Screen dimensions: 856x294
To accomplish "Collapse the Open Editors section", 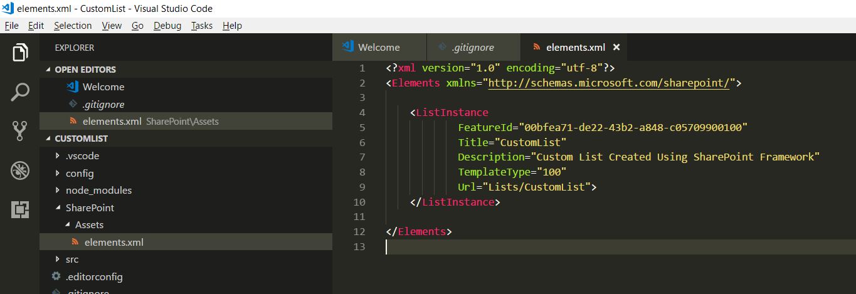I will tap(48, 70).
